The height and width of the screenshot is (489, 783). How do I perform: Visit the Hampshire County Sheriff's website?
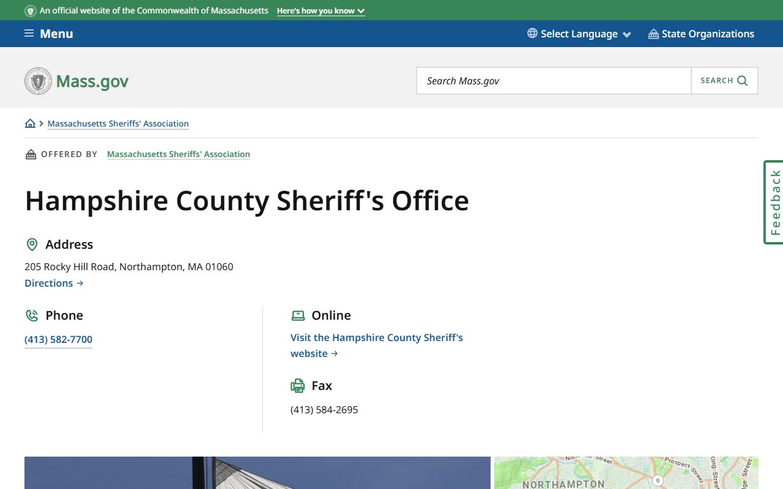[377, 345]
